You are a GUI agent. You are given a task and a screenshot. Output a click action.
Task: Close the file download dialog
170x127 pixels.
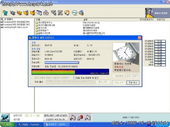pos(140,38)
